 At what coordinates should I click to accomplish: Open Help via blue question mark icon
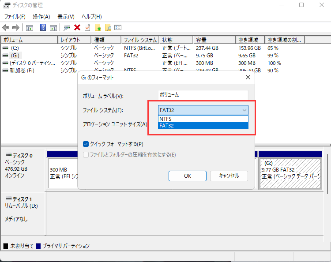pos(43,27)
